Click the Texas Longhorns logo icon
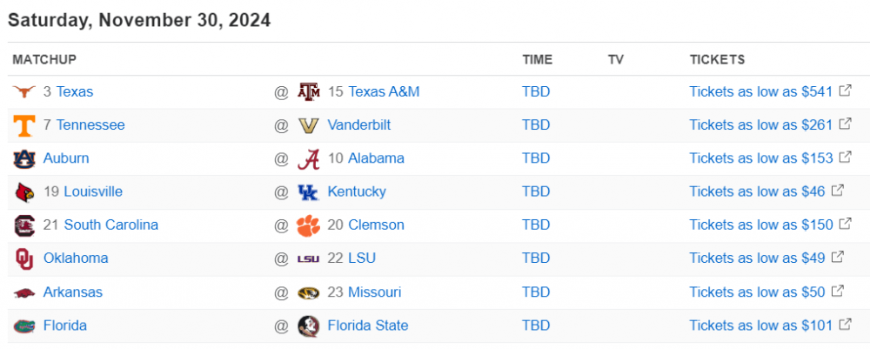Image resolution: width=870 pixels, height=349 pixels. (x=24, y=91)
